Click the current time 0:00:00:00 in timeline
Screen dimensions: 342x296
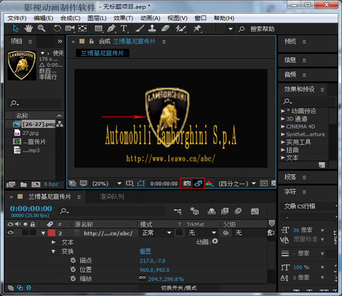31,208
